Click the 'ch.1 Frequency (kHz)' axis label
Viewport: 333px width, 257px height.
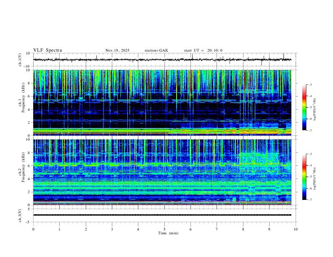21,98
